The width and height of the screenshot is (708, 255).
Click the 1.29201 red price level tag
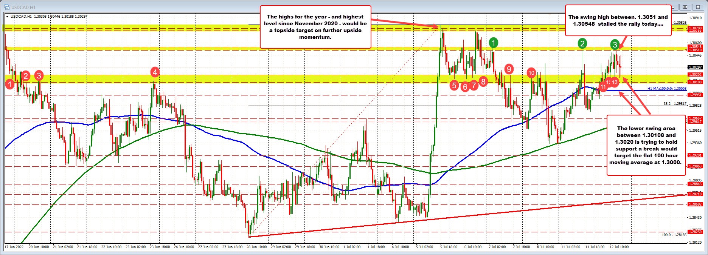(695, 155)
